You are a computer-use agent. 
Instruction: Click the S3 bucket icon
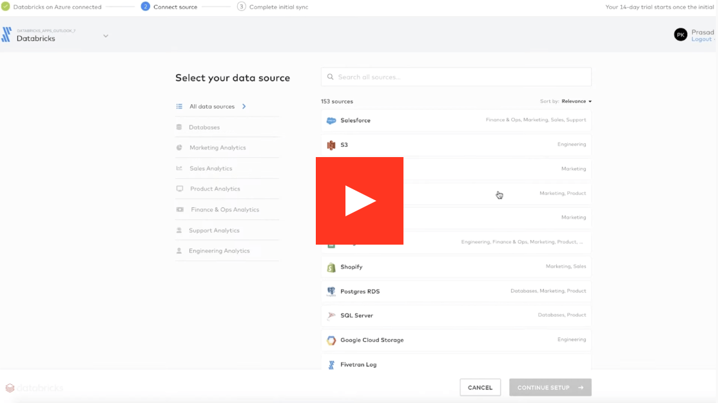331,145
